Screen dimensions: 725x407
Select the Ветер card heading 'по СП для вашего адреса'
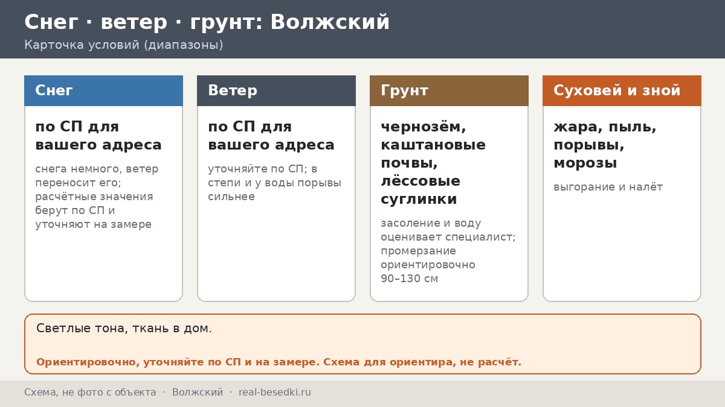coord(271,136)
